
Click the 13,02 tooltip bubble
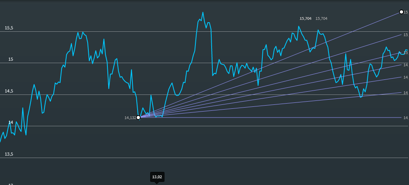coord(157,177)
